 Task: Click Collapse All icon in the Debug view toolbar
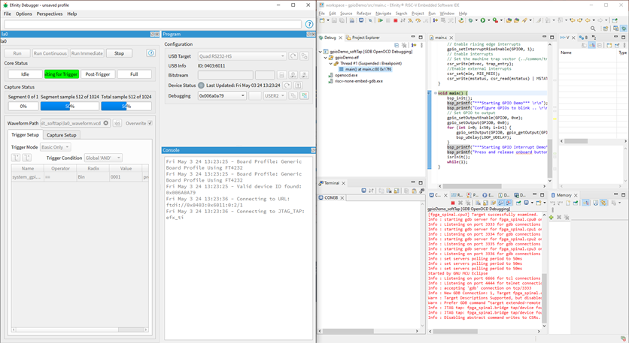[x=397, y=45]
